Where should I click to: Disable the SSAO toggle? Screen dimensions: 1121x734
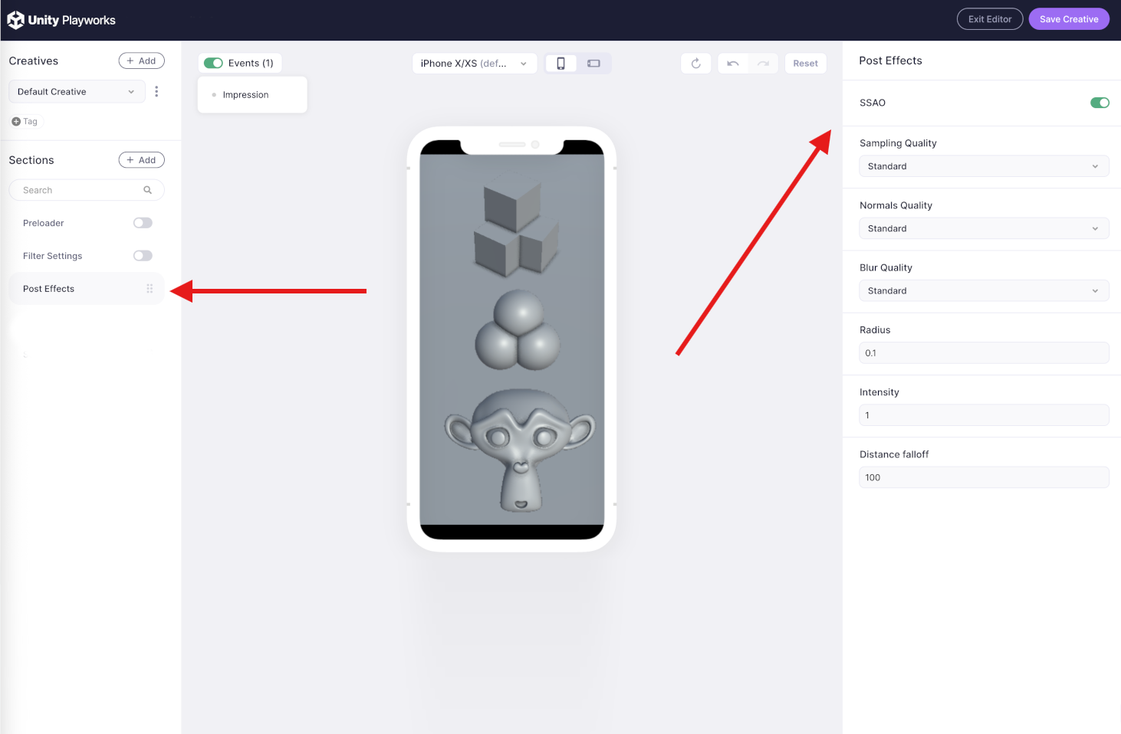pyautogui.click(x=1100, y=103)
